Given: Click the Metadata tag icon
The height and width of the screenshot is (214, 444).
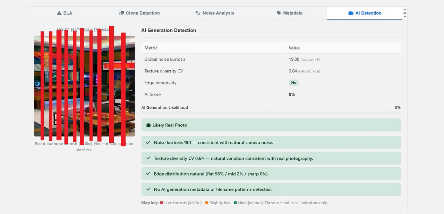Looking at the screenshot, I should tap(279, 13).
